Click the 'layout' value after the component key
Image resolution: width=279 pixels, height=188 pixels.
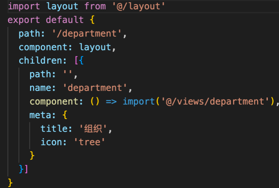[x=95, y=47]
